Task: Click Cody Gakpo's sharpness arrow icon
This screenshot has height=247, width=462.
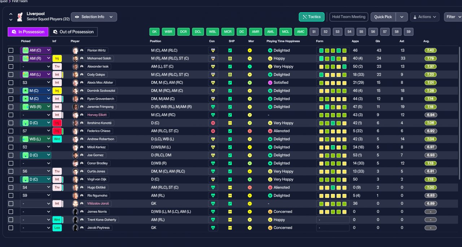Action: click(230, 75)
